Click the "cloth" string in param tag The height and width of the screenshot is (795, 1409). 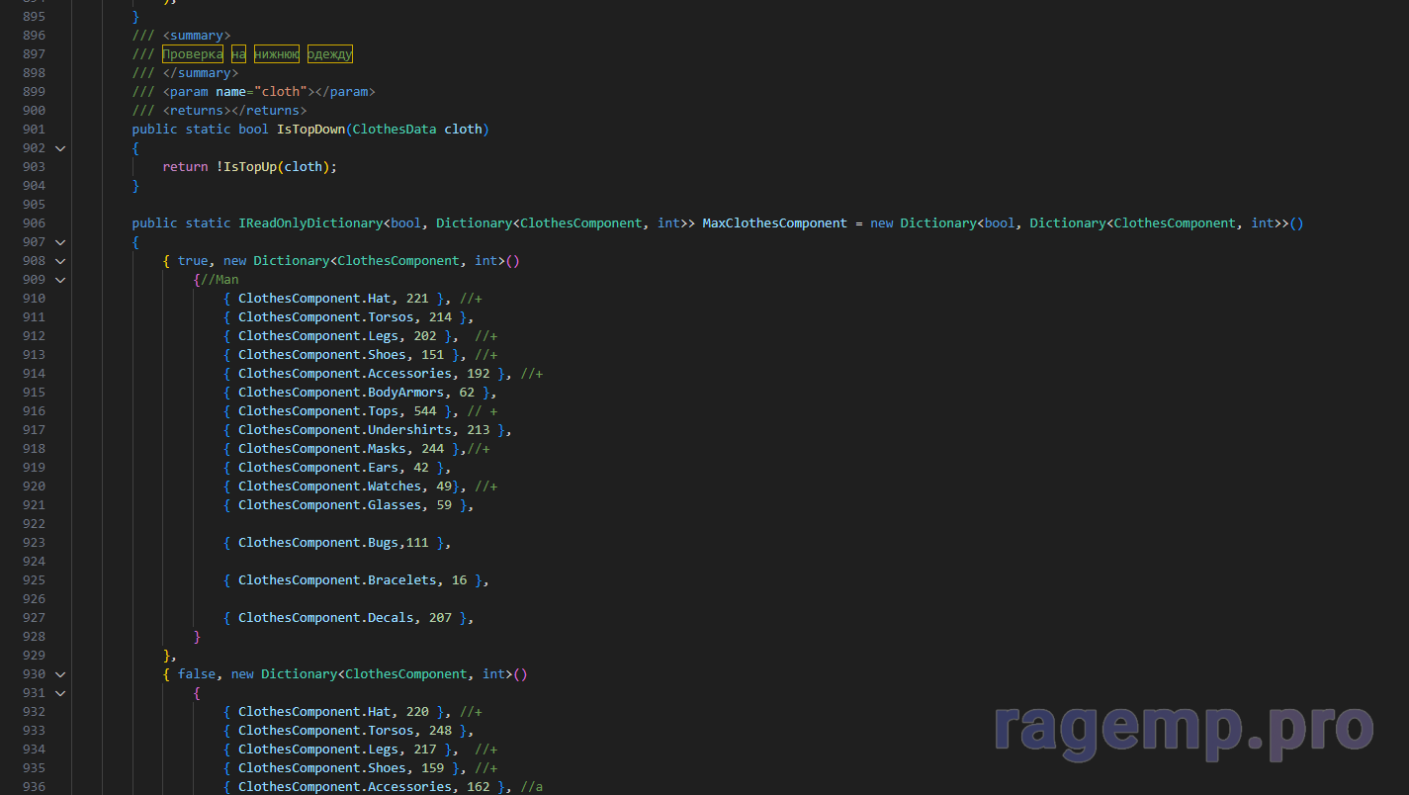pyautogui.click(x=280, y=92)
